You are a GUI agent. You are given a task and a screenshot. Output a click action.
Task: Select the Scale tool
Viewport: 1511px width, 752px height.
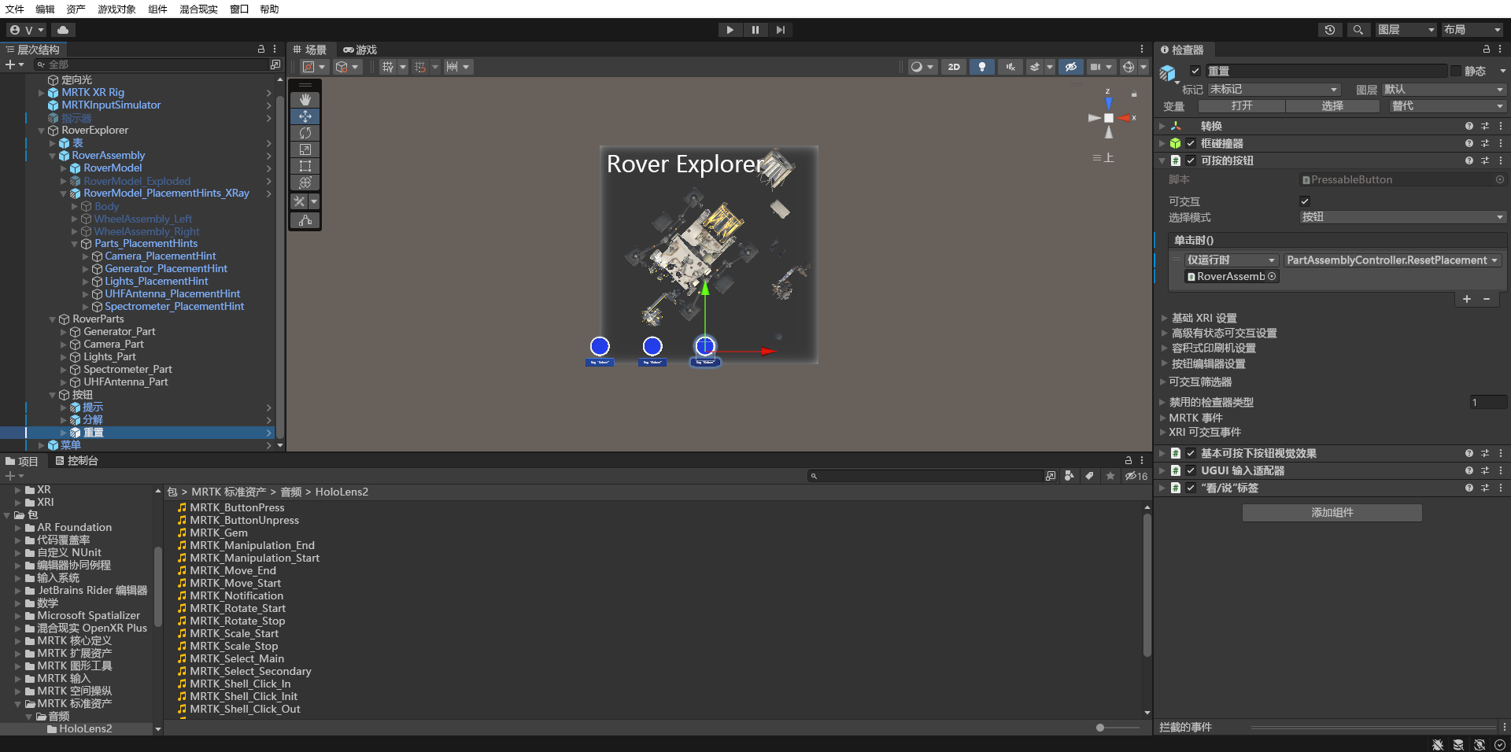(305, 149)
